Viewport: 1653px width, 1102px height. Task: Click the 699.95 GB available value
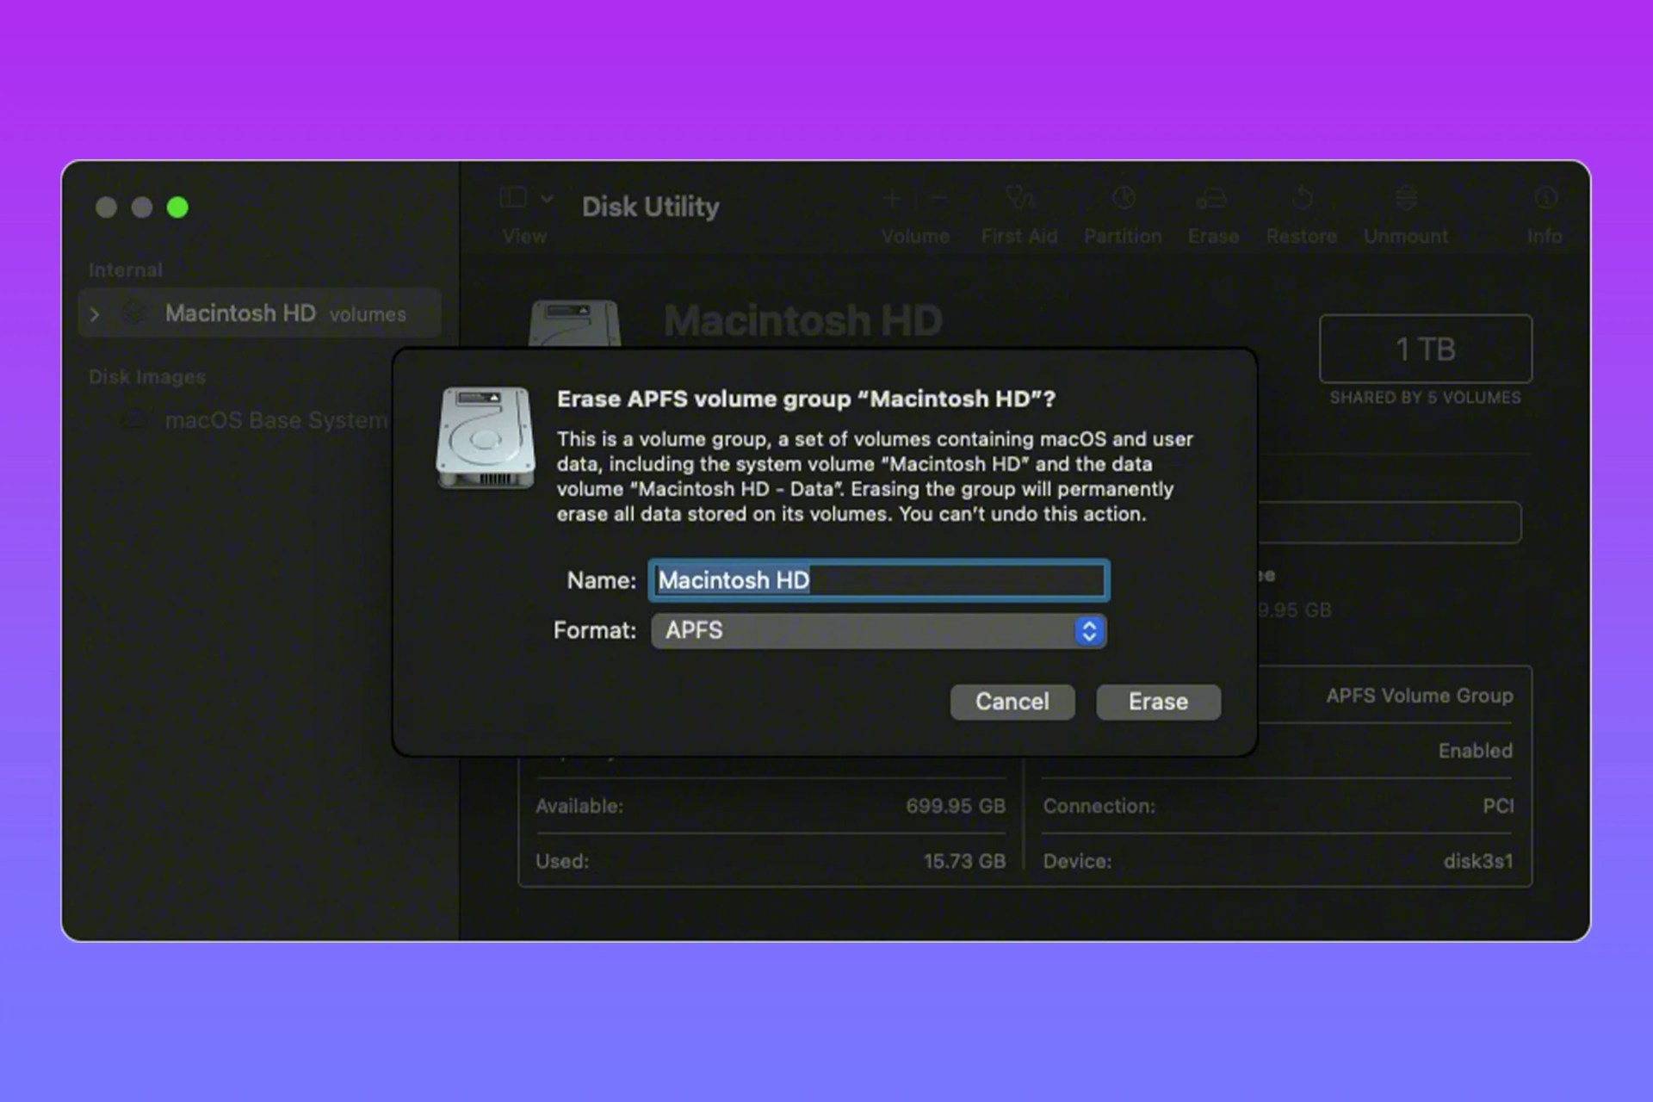click(956, 806)
